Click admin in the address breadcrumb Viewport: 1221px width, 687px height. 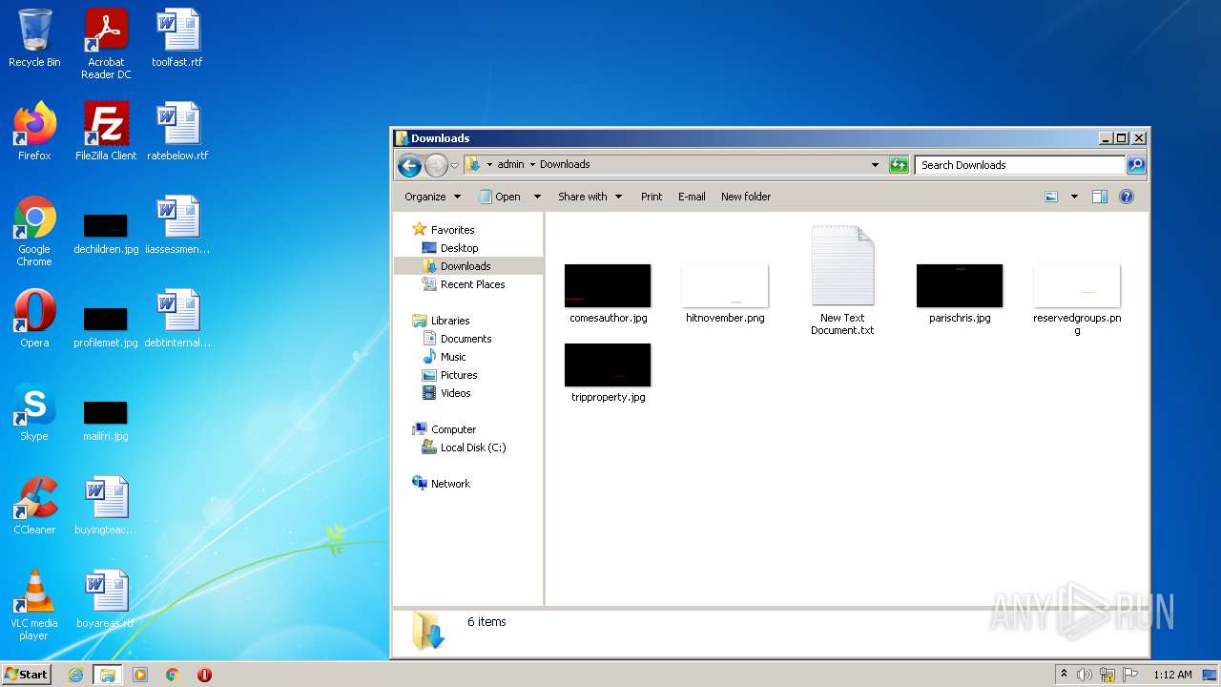coord(510,164)
